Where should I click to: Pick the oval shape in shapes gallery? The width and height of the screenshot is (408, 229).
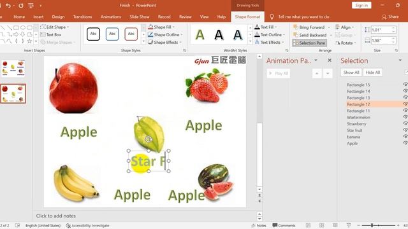tap(23, 27)
